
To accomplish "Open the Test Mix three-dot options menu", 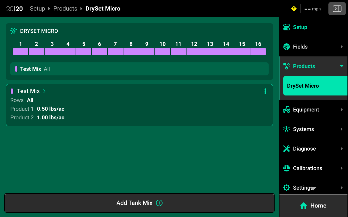I will pos(265,91).
